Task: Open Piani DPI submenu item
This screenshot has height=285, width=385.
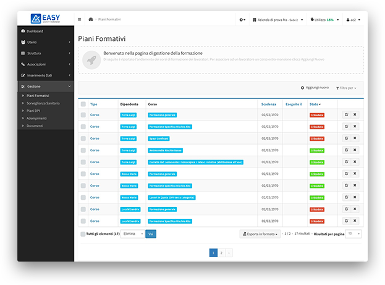Action: [x=33, y=111]
